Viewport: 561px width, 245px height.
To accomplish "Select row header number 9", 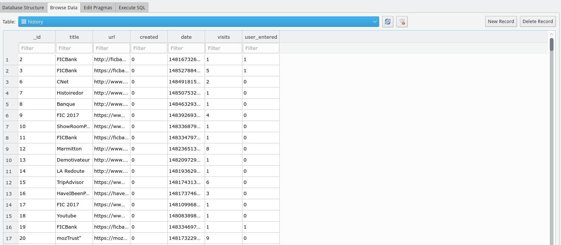I will pyautogui.click(x=11, y=149).
